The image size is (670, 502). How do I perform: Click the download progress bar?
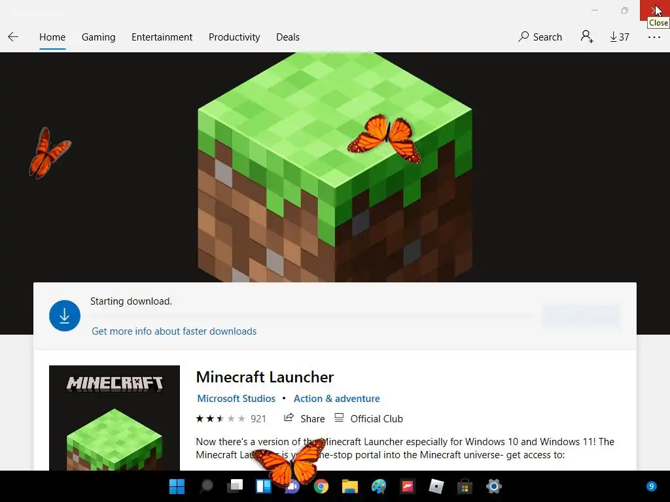[x=312, y=316]
